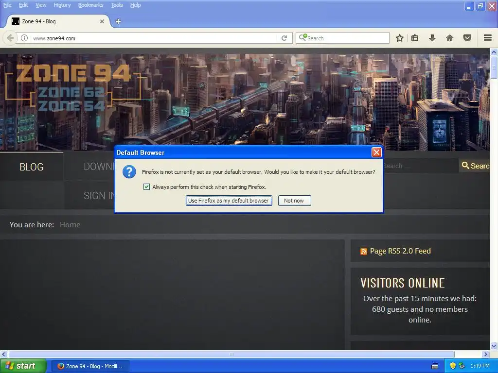Open the site information icon in address bar
The height and width of the screenshot is (373, 498).
click(24, 38)
